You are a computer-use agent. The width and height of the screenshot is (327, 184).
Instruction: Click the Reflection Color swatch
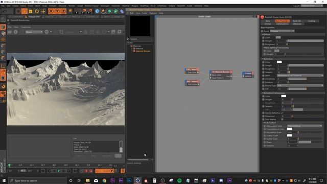pyautogui.click(x=279, y=62)
